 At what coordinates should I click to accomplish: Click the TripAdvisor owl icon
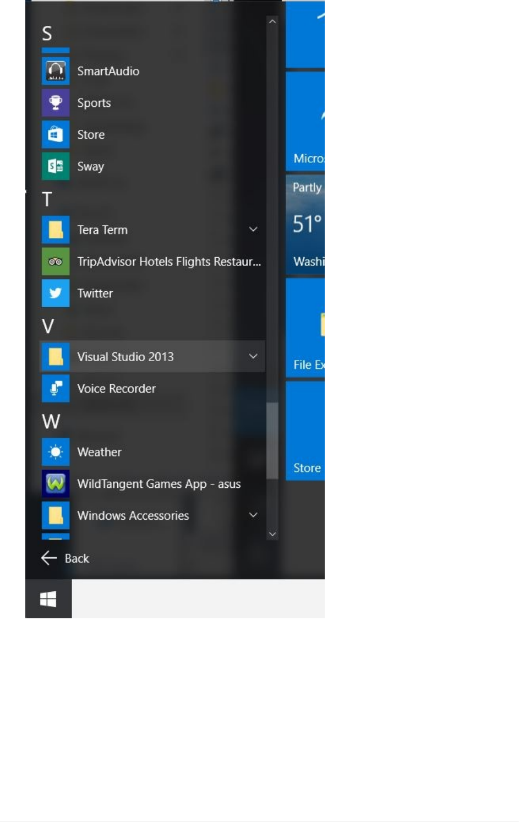pos(56,262)
